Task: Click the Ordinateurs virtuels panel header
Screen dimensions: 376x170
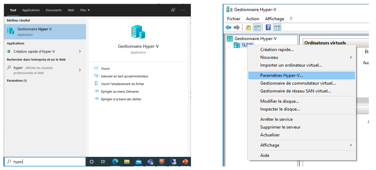Action: coord(325,43)
